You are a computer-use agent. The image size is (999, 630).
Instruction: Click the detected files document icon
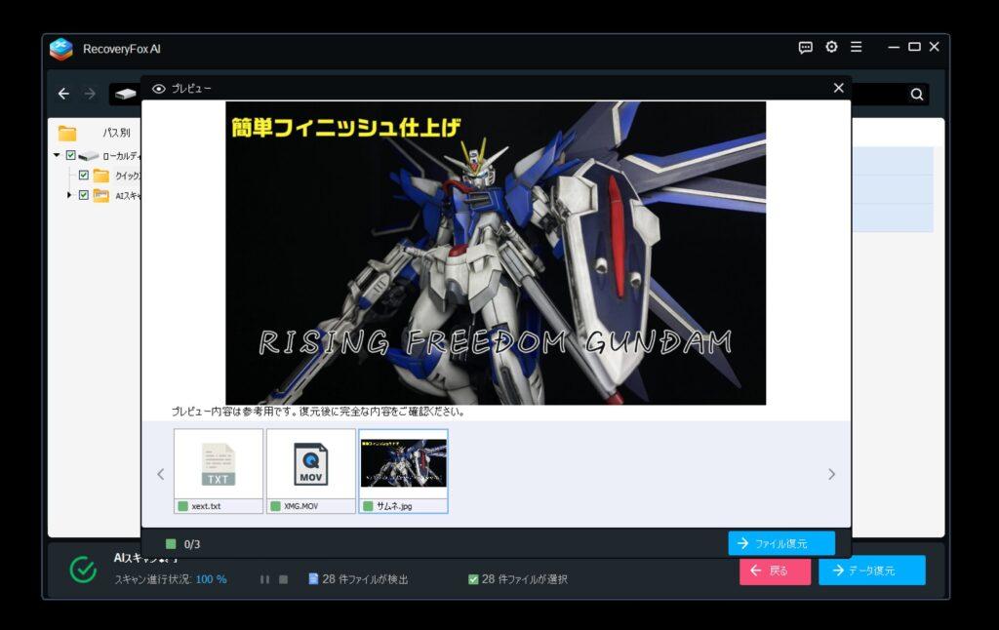(x=313, y=579)
